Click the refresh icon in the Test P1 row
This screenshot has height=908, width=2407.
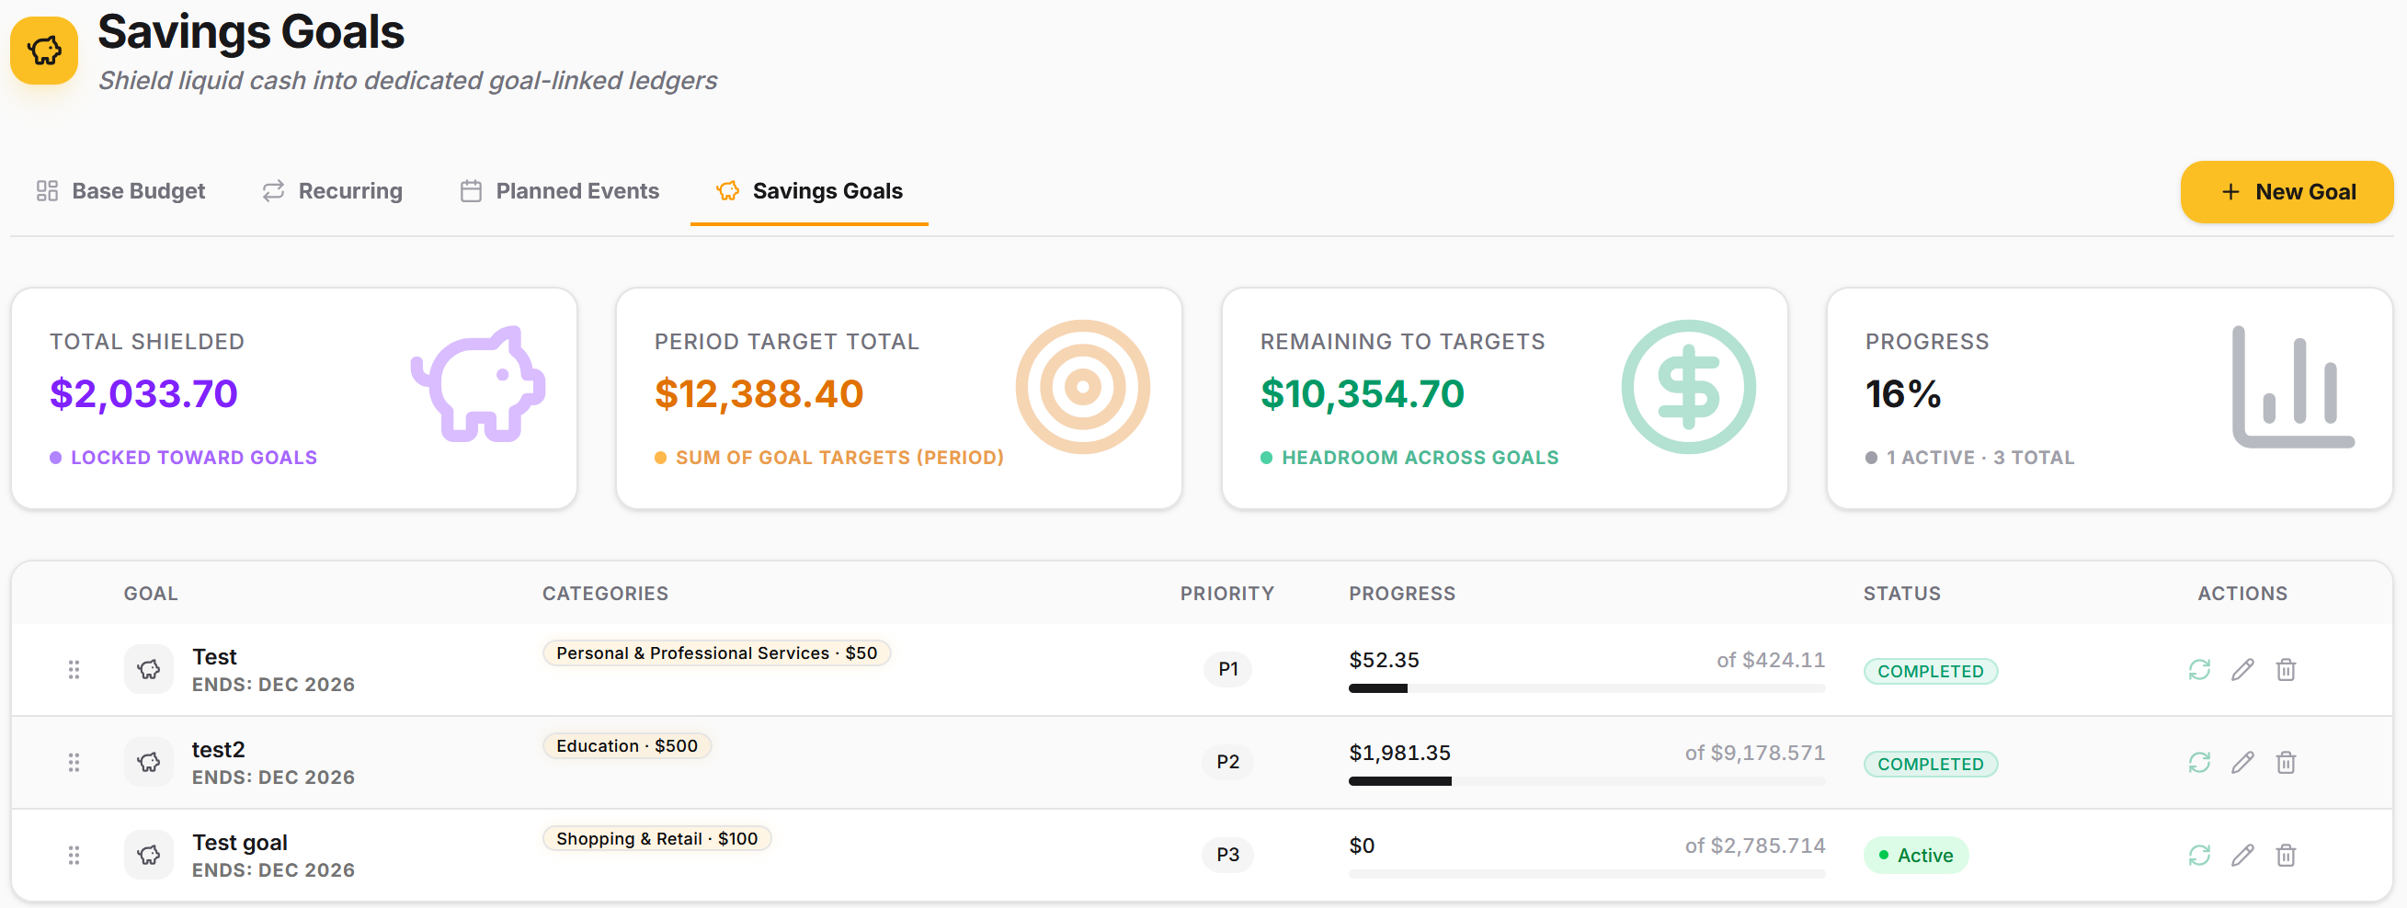coord(2199,670)
